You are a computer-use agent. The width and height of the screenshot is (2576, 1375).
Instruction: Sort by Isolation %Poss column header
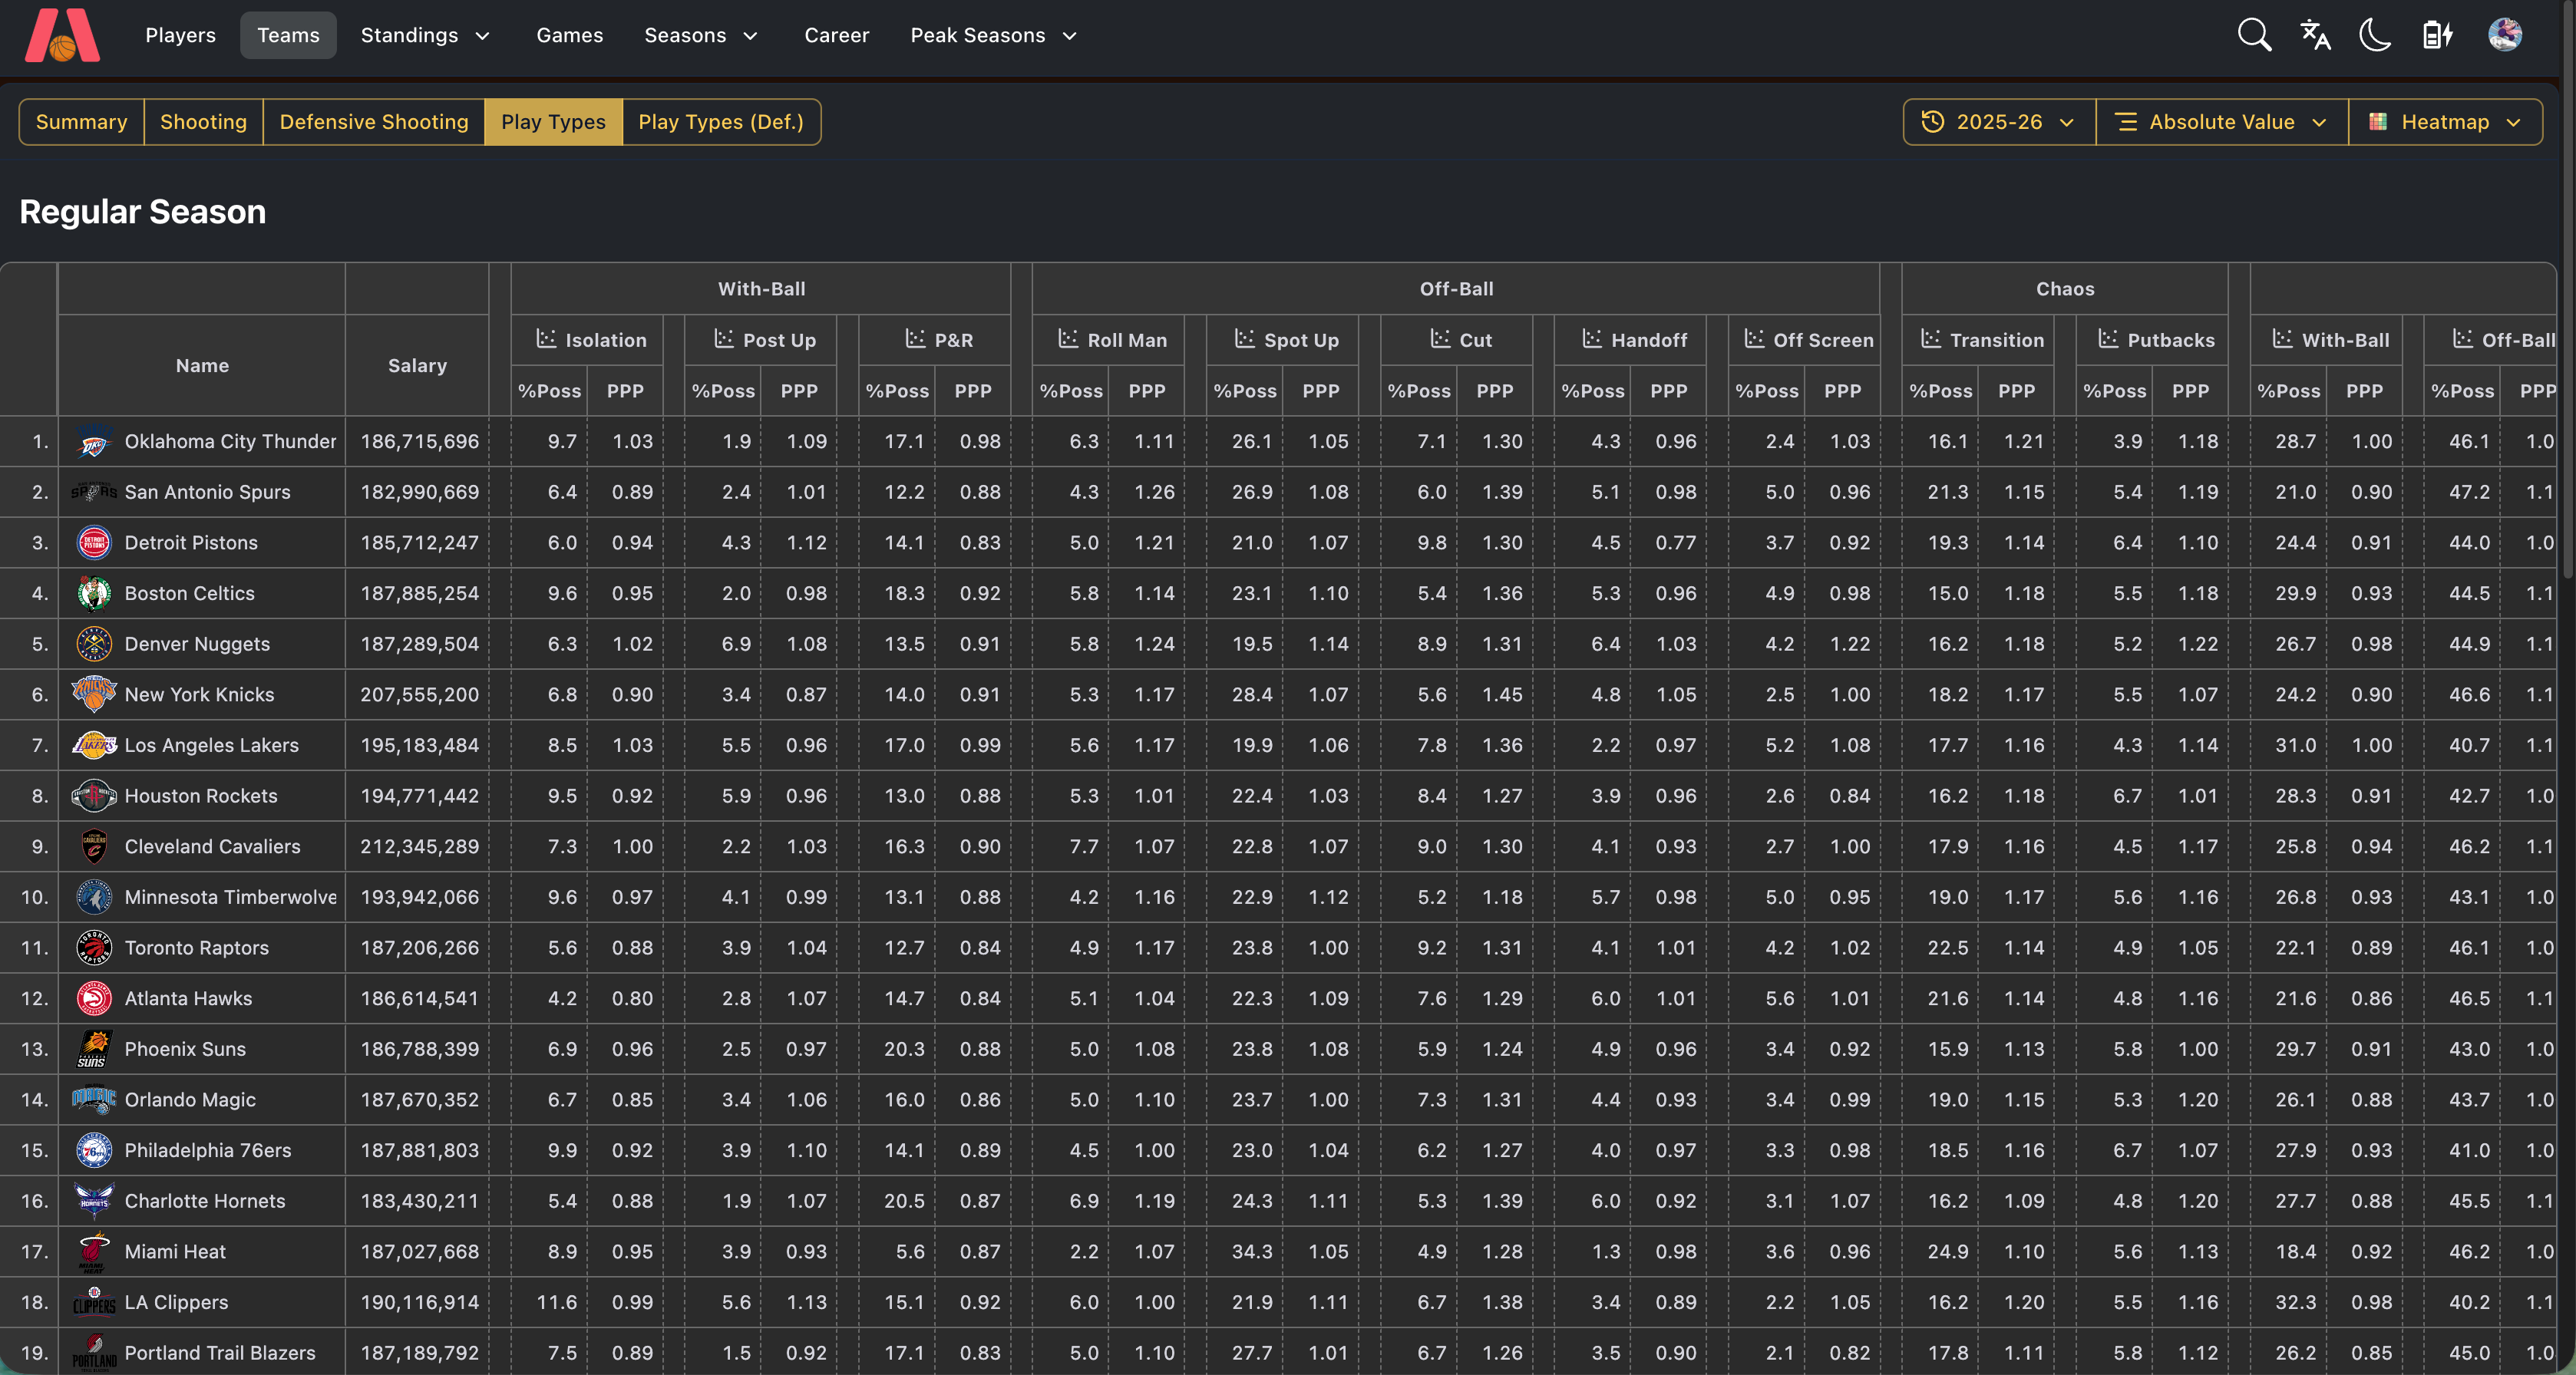[x=549, y=392]
